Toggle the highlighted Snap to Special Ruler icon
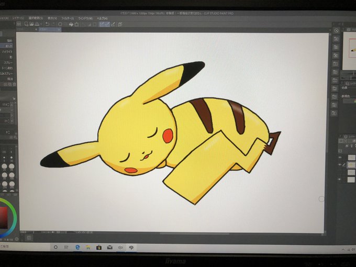The image size is (356, 267). (107, 24)
